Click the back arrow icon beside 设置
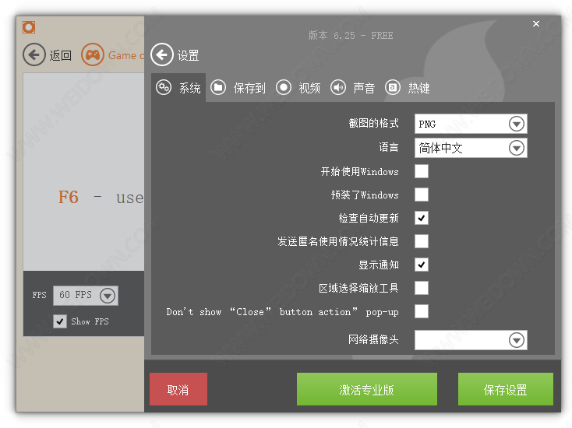 161,54
